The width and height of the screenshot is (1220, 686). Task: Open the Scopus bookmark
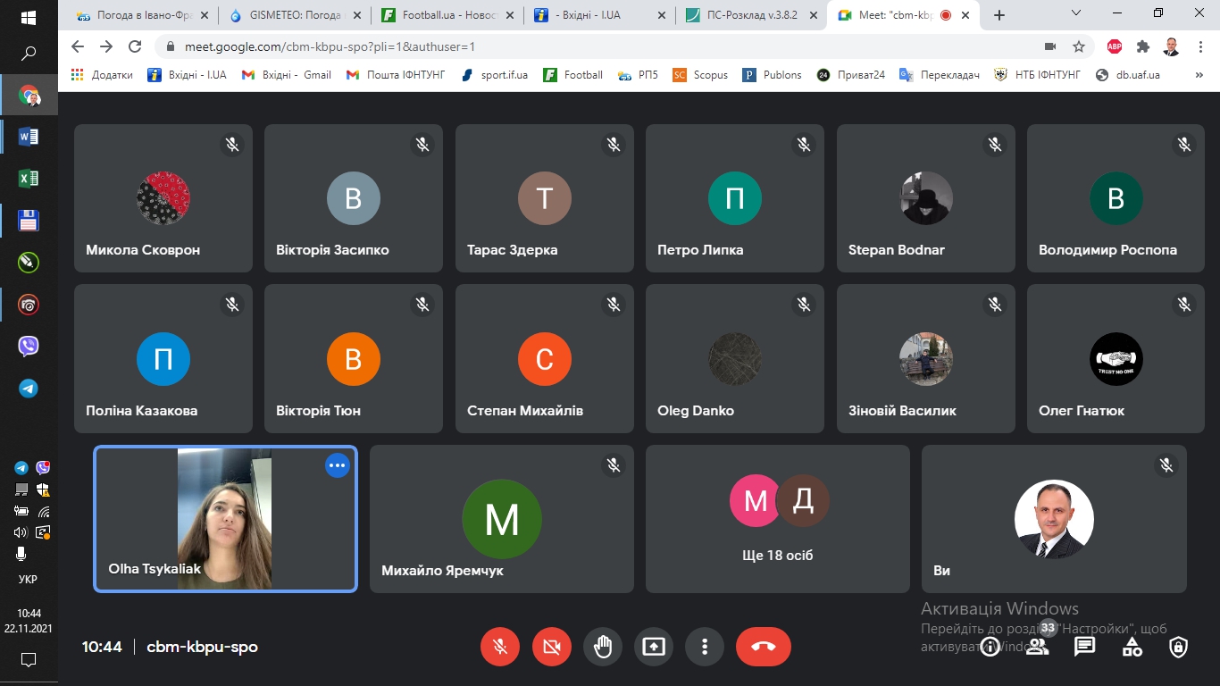tap(701, 75)
